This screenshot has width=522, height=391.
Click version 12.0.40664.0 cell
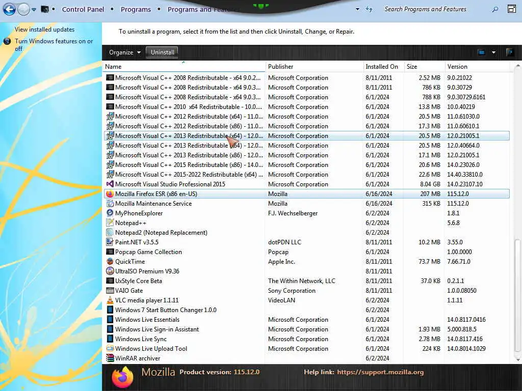463,145
